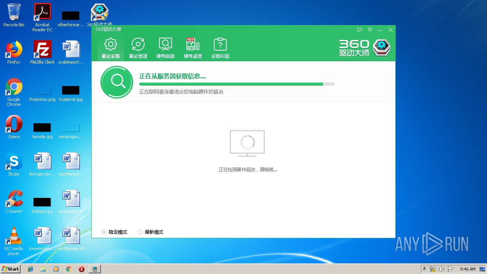
Task: Select Opera desktop shortcut
Action: point(14,127)
